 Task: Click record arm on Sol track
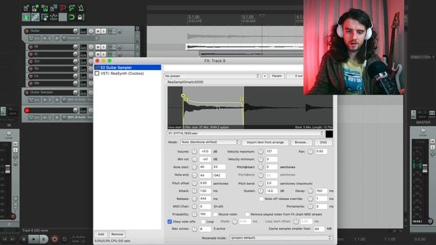point(31,61)
